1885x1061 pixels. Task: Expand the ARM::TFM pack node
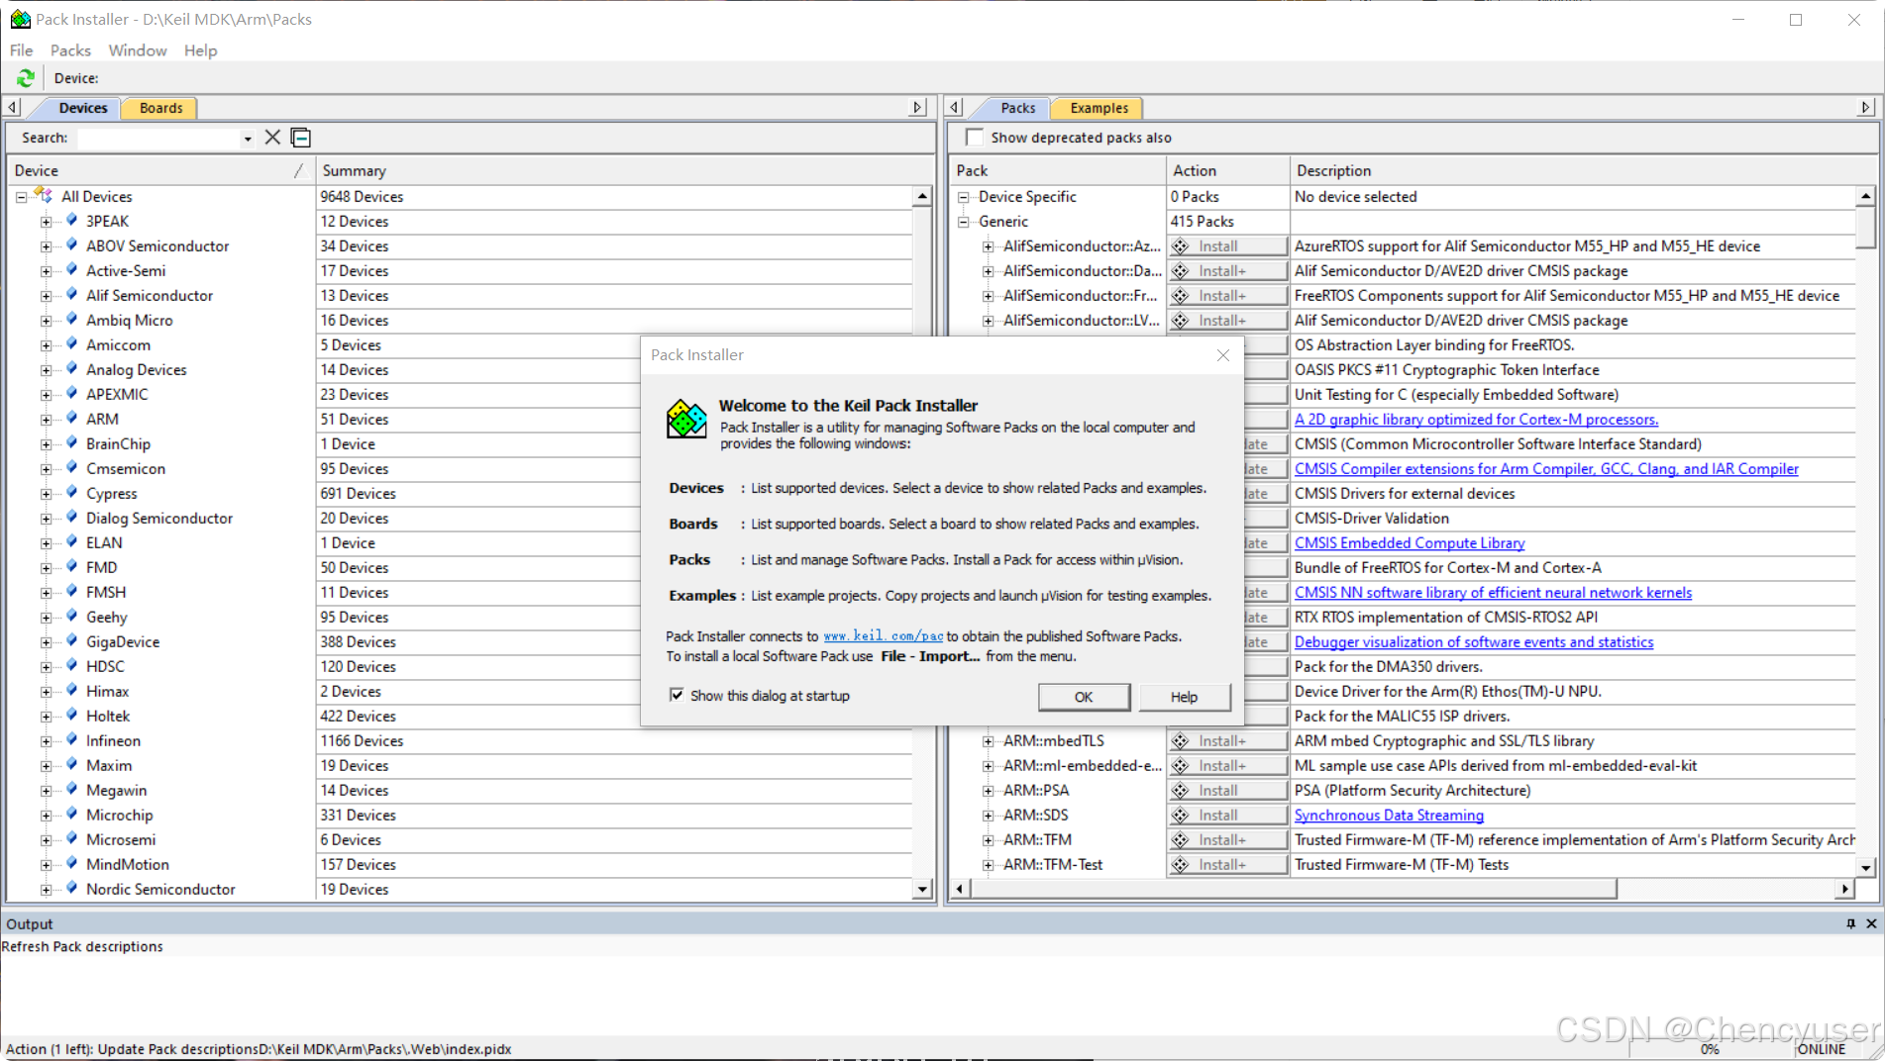[x=988, y=840]
